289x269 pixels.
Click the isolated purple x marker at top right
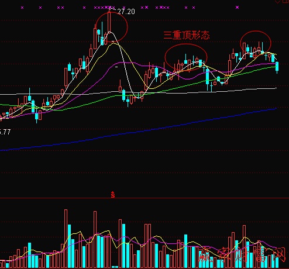pos(237,8)
